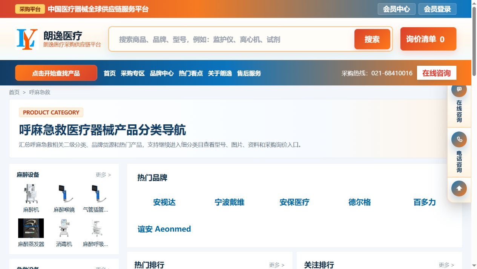Click the 麻醉机 label text
The image size is (477, 269).
[x=31, y=210]
